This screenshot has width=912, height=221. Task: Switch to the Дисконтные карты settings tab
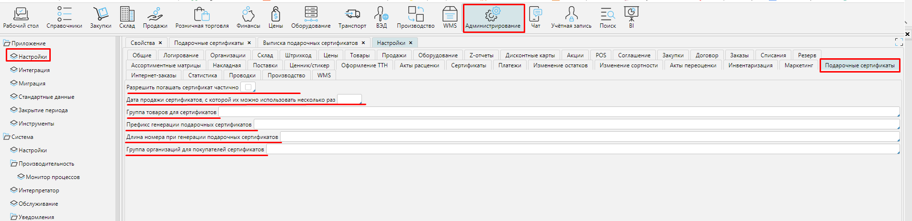529,55
